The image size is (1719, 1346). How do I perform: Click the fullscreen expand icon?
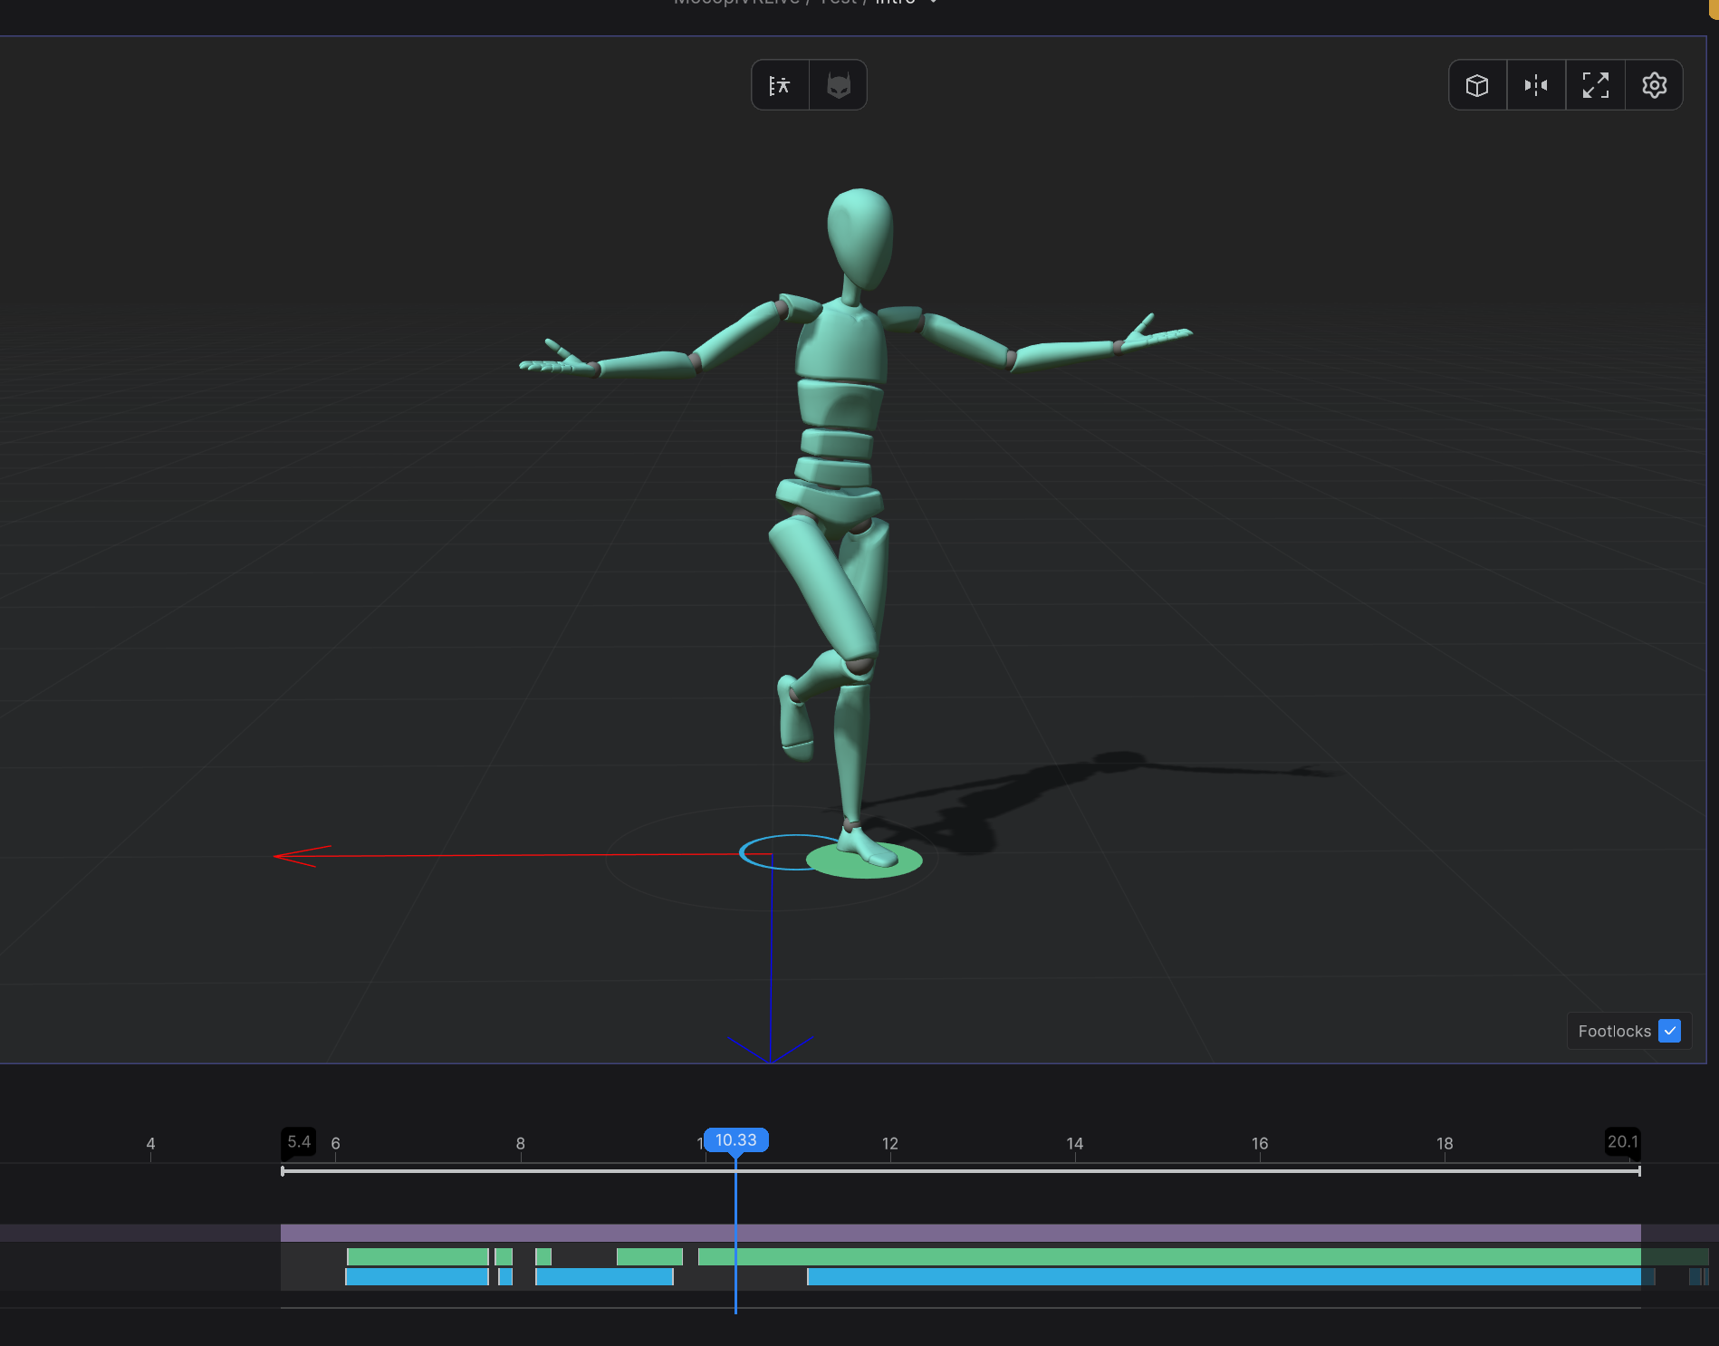1595,84
